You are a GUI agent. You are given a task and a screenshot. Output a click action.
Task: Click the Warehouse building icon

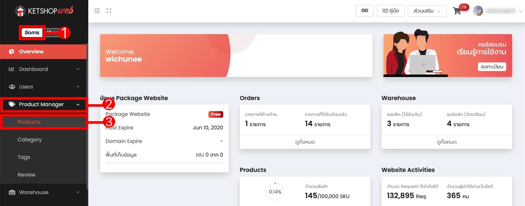(x=12, y=192)
